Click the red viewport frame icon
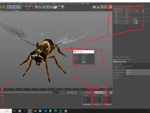Screen dimensions: 150x113 point(94,7)
